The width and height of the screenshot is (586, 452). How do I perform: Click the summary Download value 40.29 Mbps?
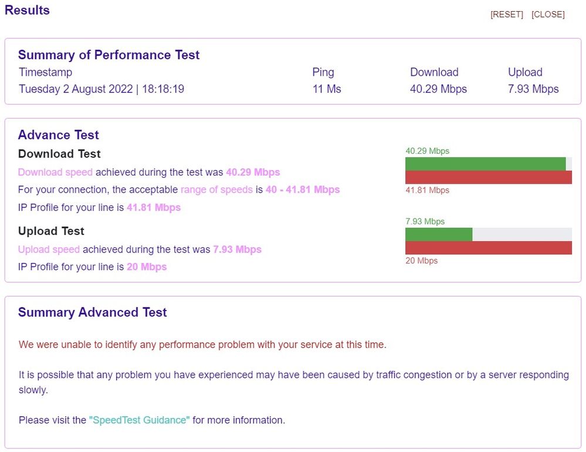pyautogui.click(x=438, y=89)
